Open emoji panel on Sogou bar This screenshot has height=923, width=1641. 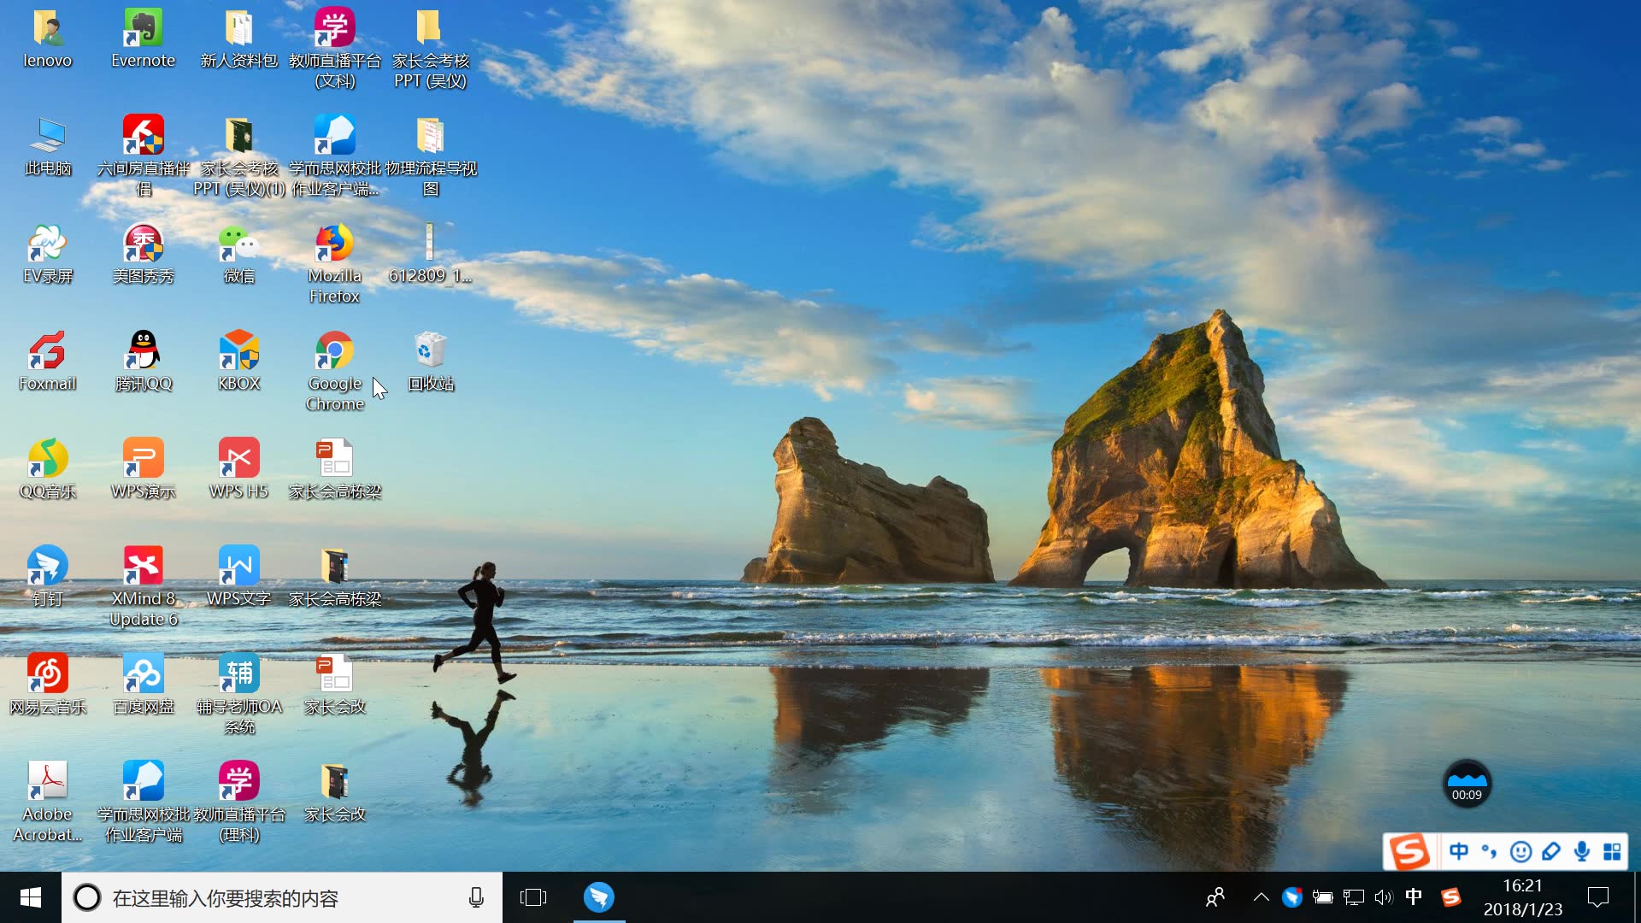click(1520, 851)
